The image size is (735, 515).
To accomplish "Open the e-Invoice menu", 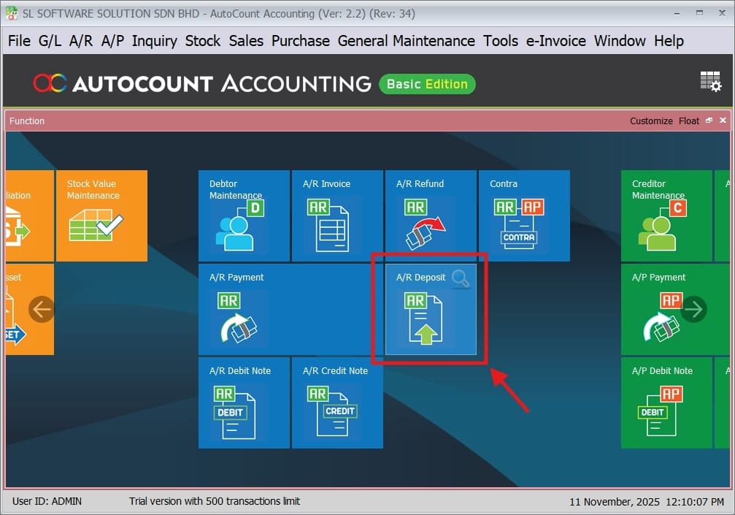I will tap(555, 41).
